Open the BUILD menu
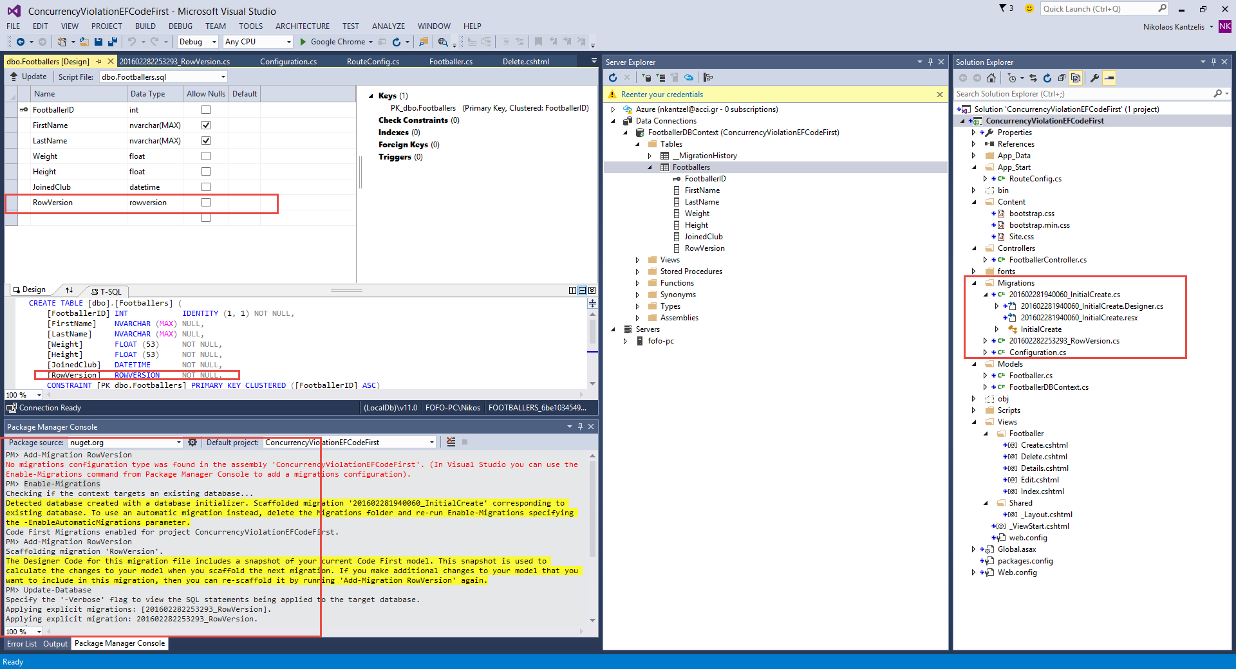 (145, 26)
